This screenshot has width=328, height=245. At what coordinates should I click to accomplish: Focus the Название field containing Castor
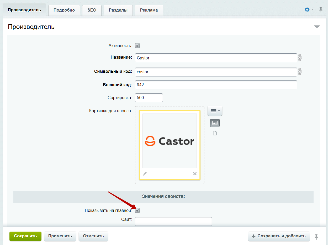click(216, 58)
